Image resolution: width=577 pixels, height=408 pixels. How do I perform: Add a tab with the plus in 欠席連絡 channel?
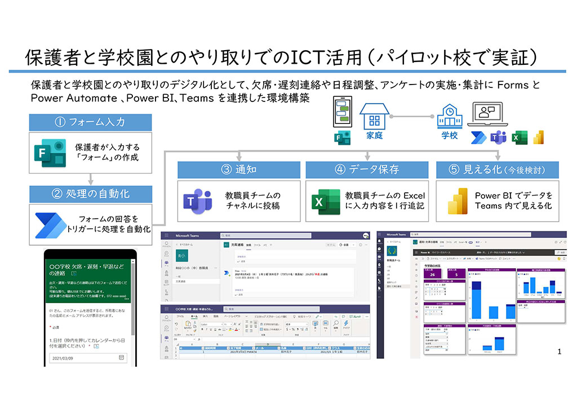coord(271,245)
